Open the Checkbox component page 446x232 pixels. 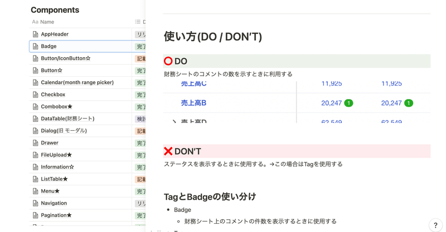pyautogui.click(x=53, y=94)
